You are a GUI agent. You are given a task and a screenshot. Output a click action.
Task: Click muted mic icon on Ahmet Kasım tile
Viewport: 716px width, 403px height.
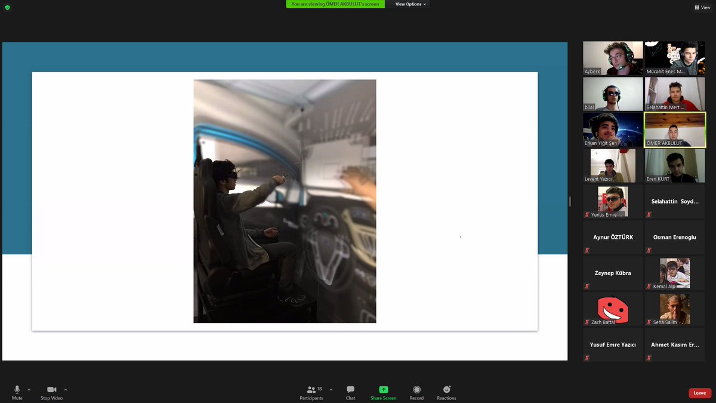(x=649, y=358)
